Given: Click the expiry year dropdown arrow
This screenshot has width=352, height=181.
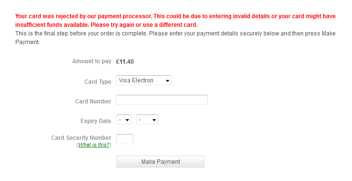Looking at the screenshot, I should pos(154,120).
